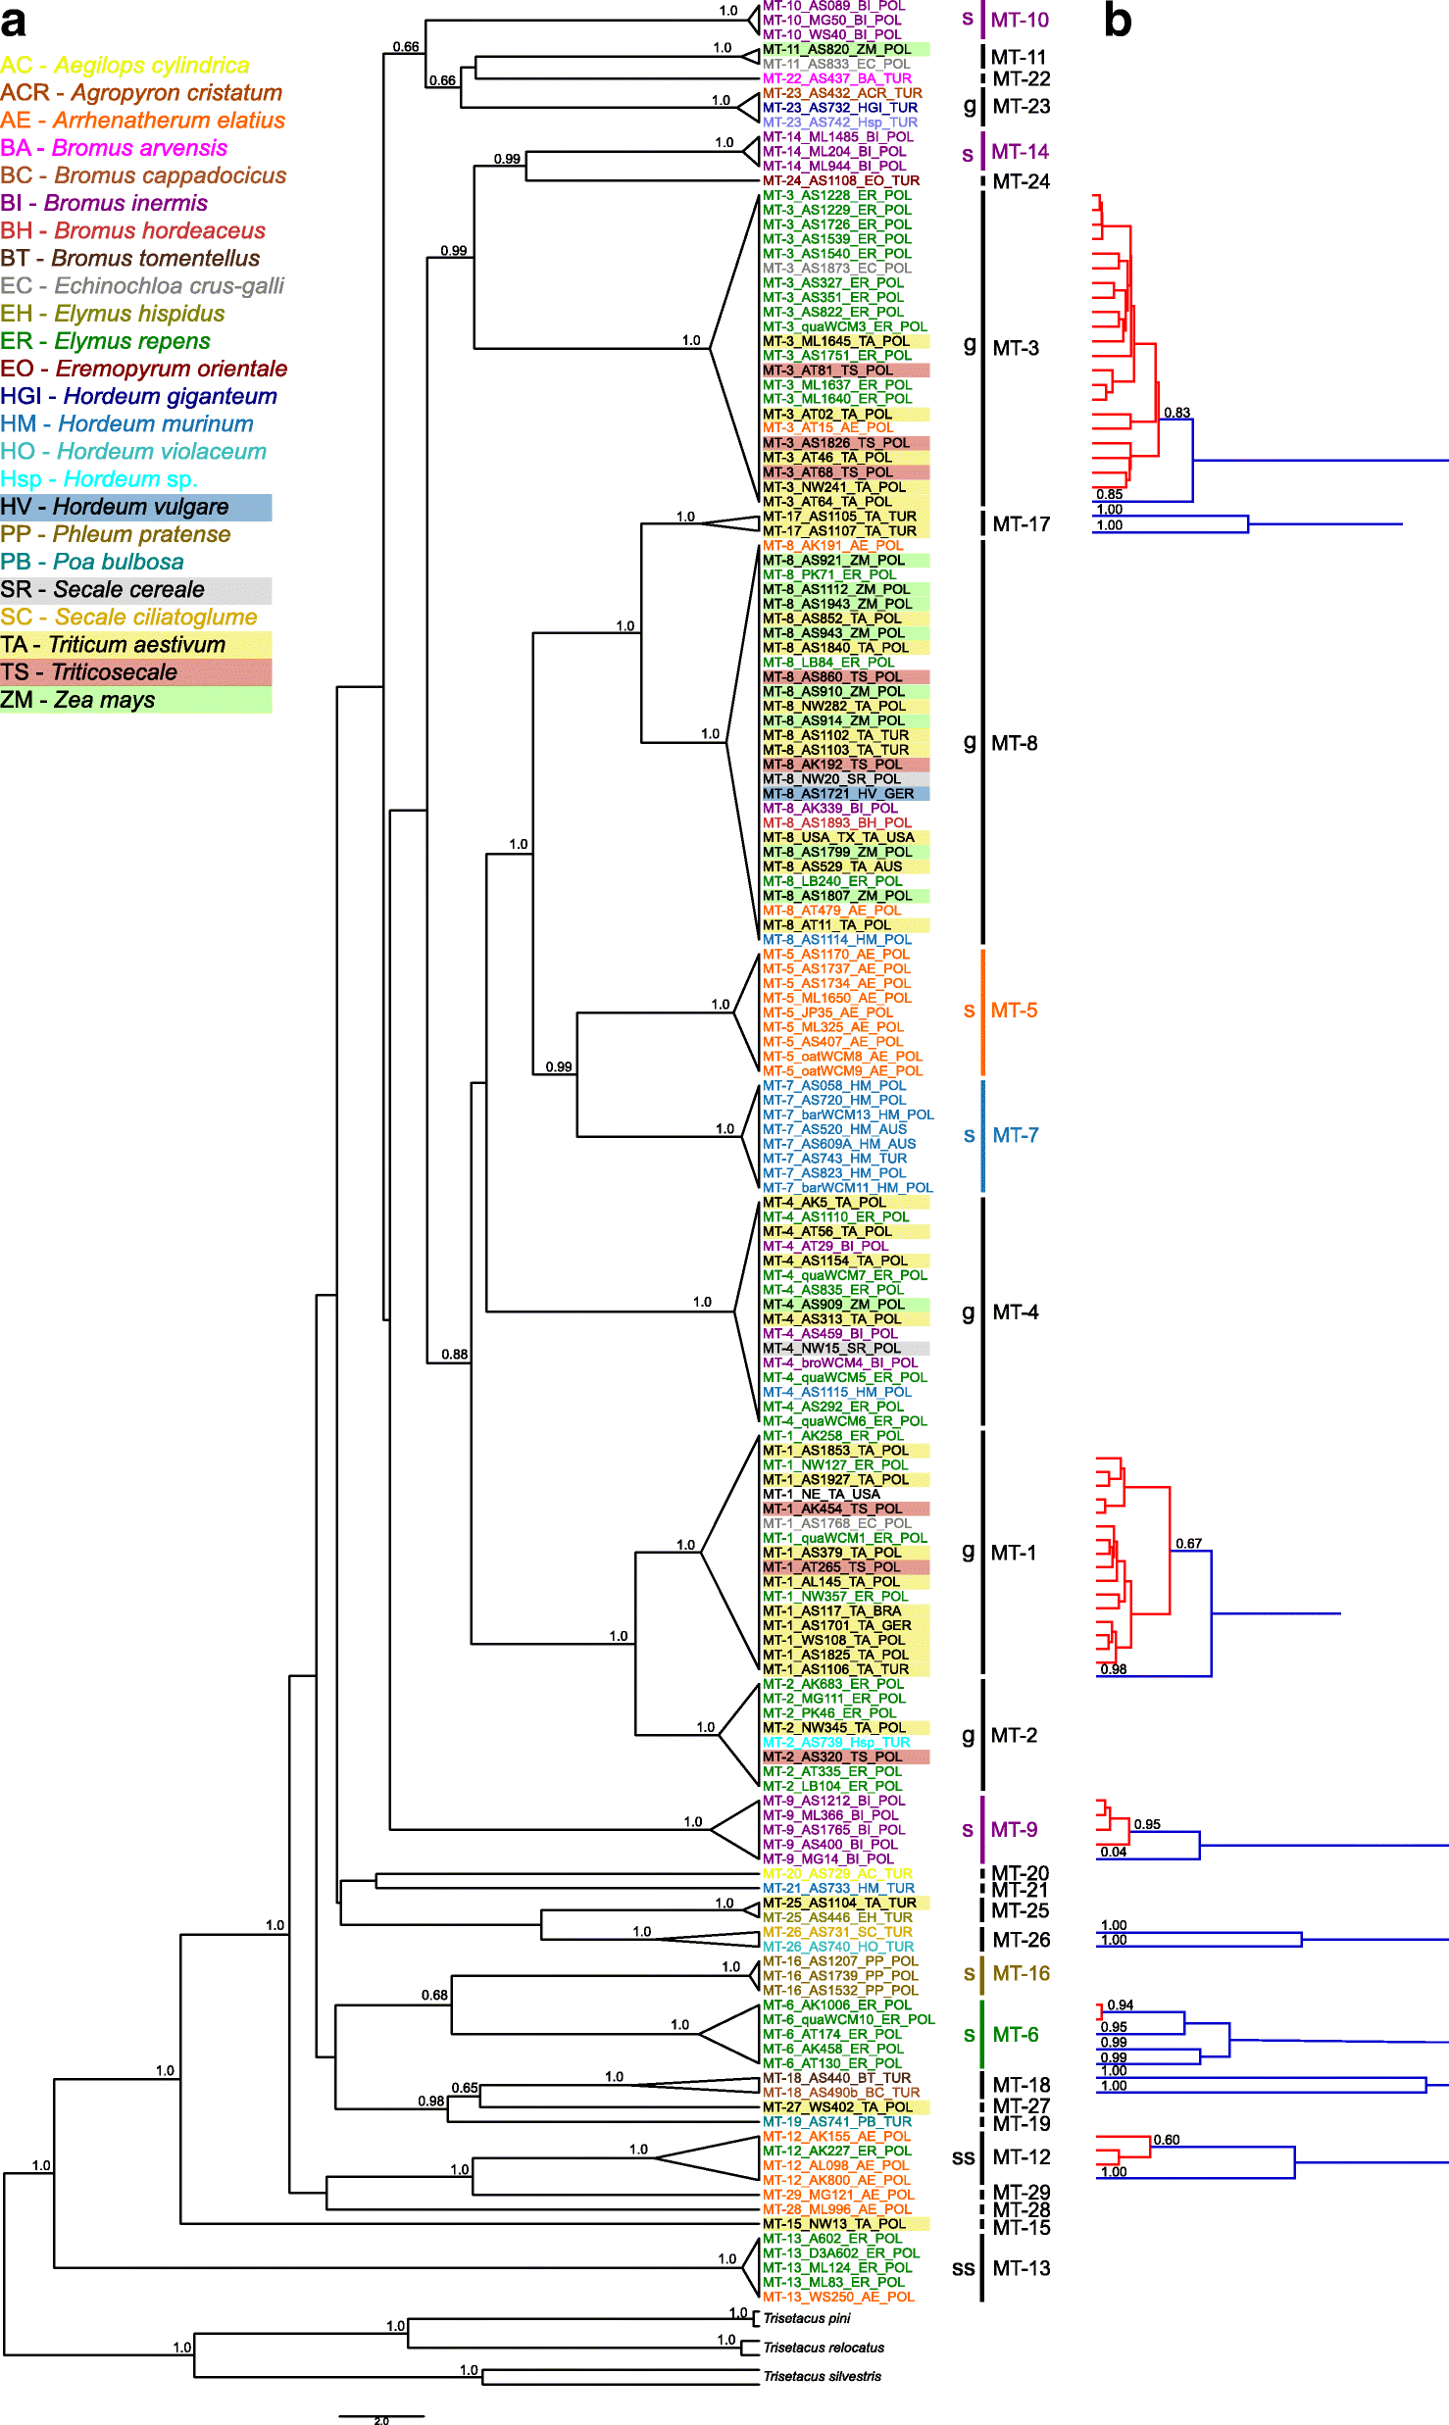Click tree leaf 'MT-8_AS1721_HV_GER'
The width and height of the screenshot is (1449, 2425).
pos(846,794)
